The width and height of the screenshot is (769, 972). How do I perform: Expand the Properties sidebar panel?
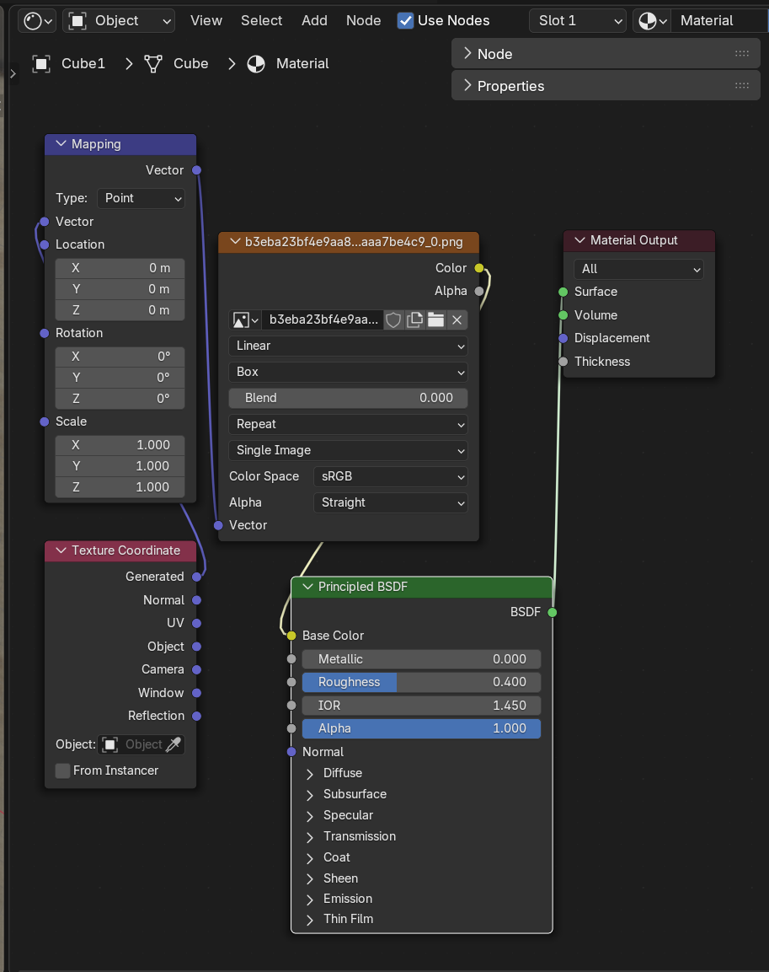pyautogui.click(x=510, y=86)
